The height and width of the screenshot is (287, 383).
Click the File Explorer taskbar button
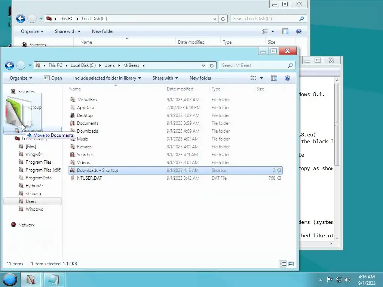(x=31, y=280)
